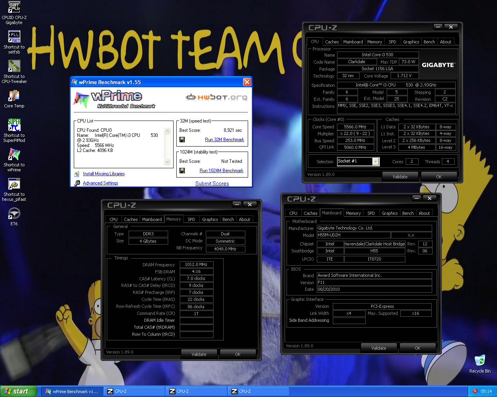Click the first CPU-Z taskbar button
Viewport: 497px width, 397px height.
[x=134, y=391]
